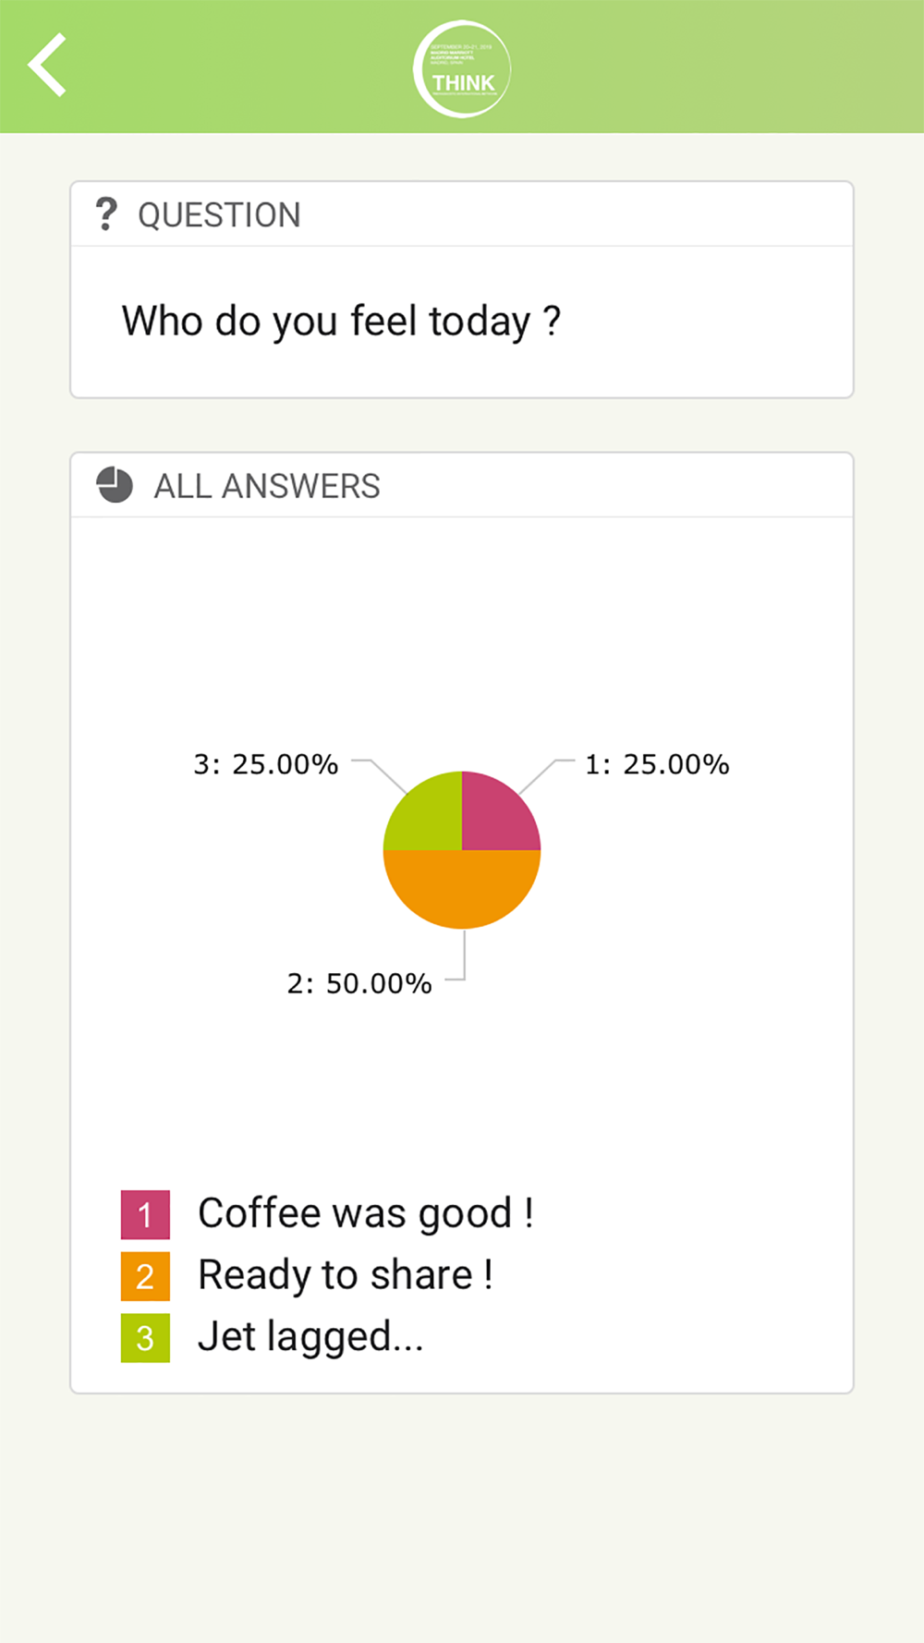Screen dimensions: 924x1643
Task: Select the orange number 2 legend square
Action: coord(145,1276)
